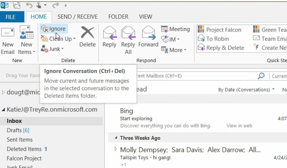Open the Deleted Items folder
Screen dimensions: 287x168
tap(27, 149)
